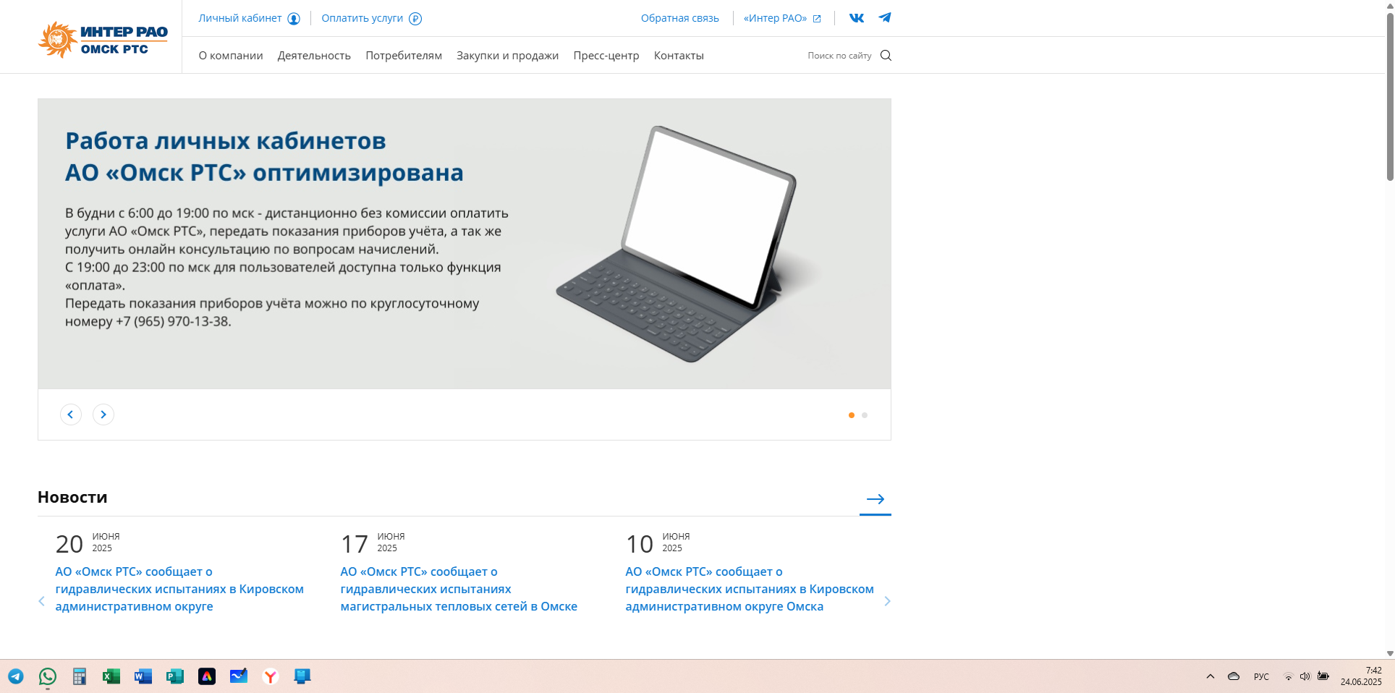
Task: Open the 'О компании' menu
Action: (231, 56)
